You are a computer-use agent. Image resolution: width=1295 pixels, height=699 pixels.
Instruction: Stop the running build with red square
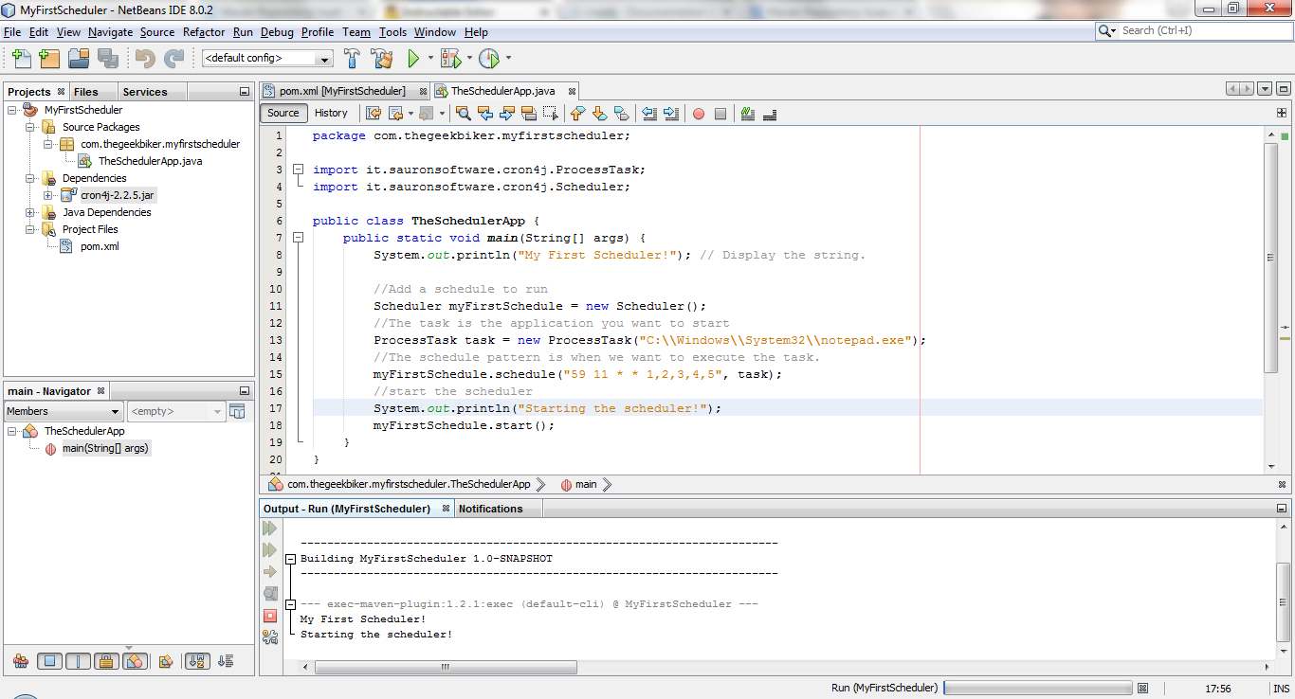pos(270,616)
